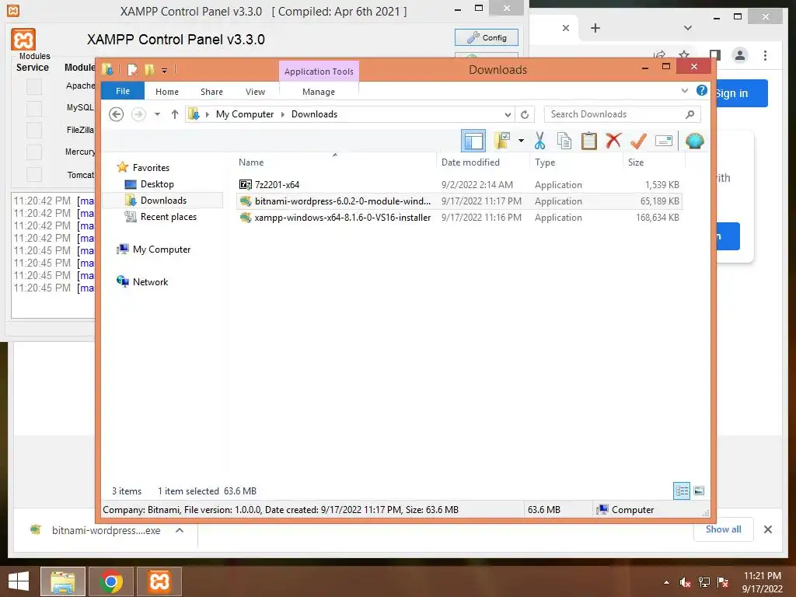Click the Paste clipboard icon
Viewport: 796px width, 597px height.
(589, 141)
